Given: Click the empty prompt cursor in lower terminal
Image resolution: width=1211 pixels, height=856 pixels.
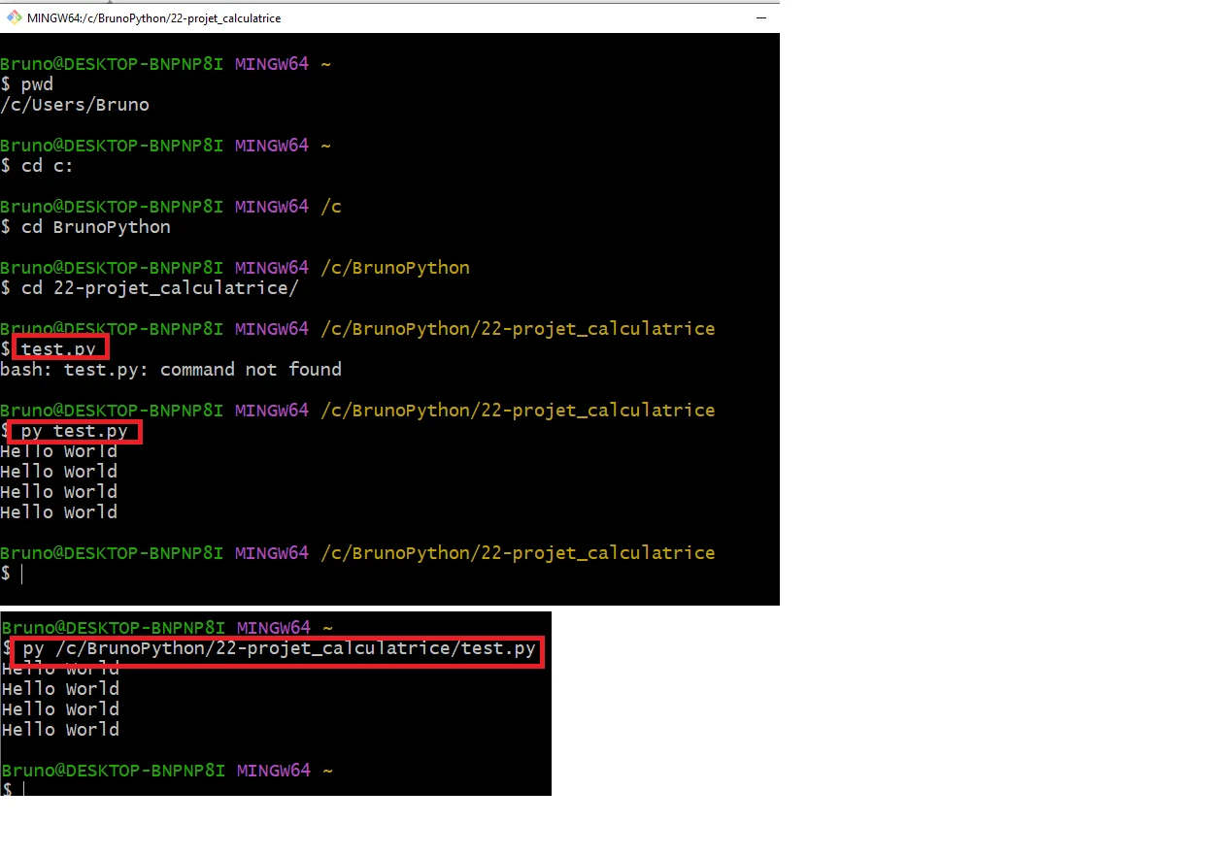Looking at the screenshot, I should pyautogui.click(x=23, y=790).
